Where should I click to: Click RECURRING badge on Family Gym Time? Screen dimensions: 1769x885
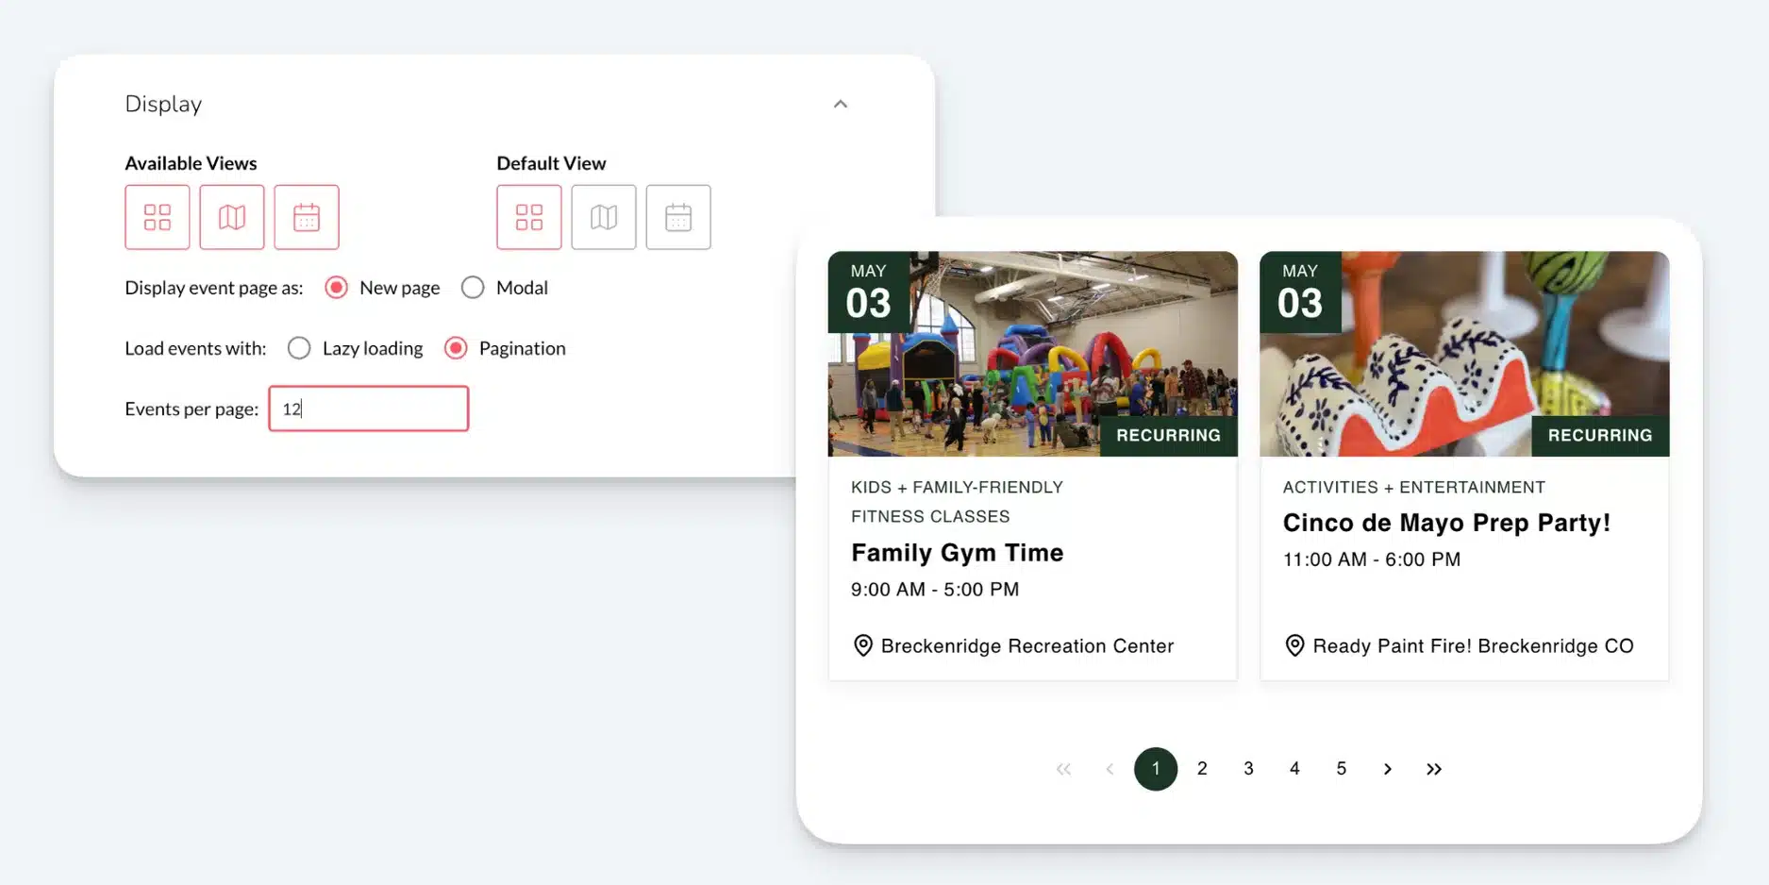click(1169, 435)
